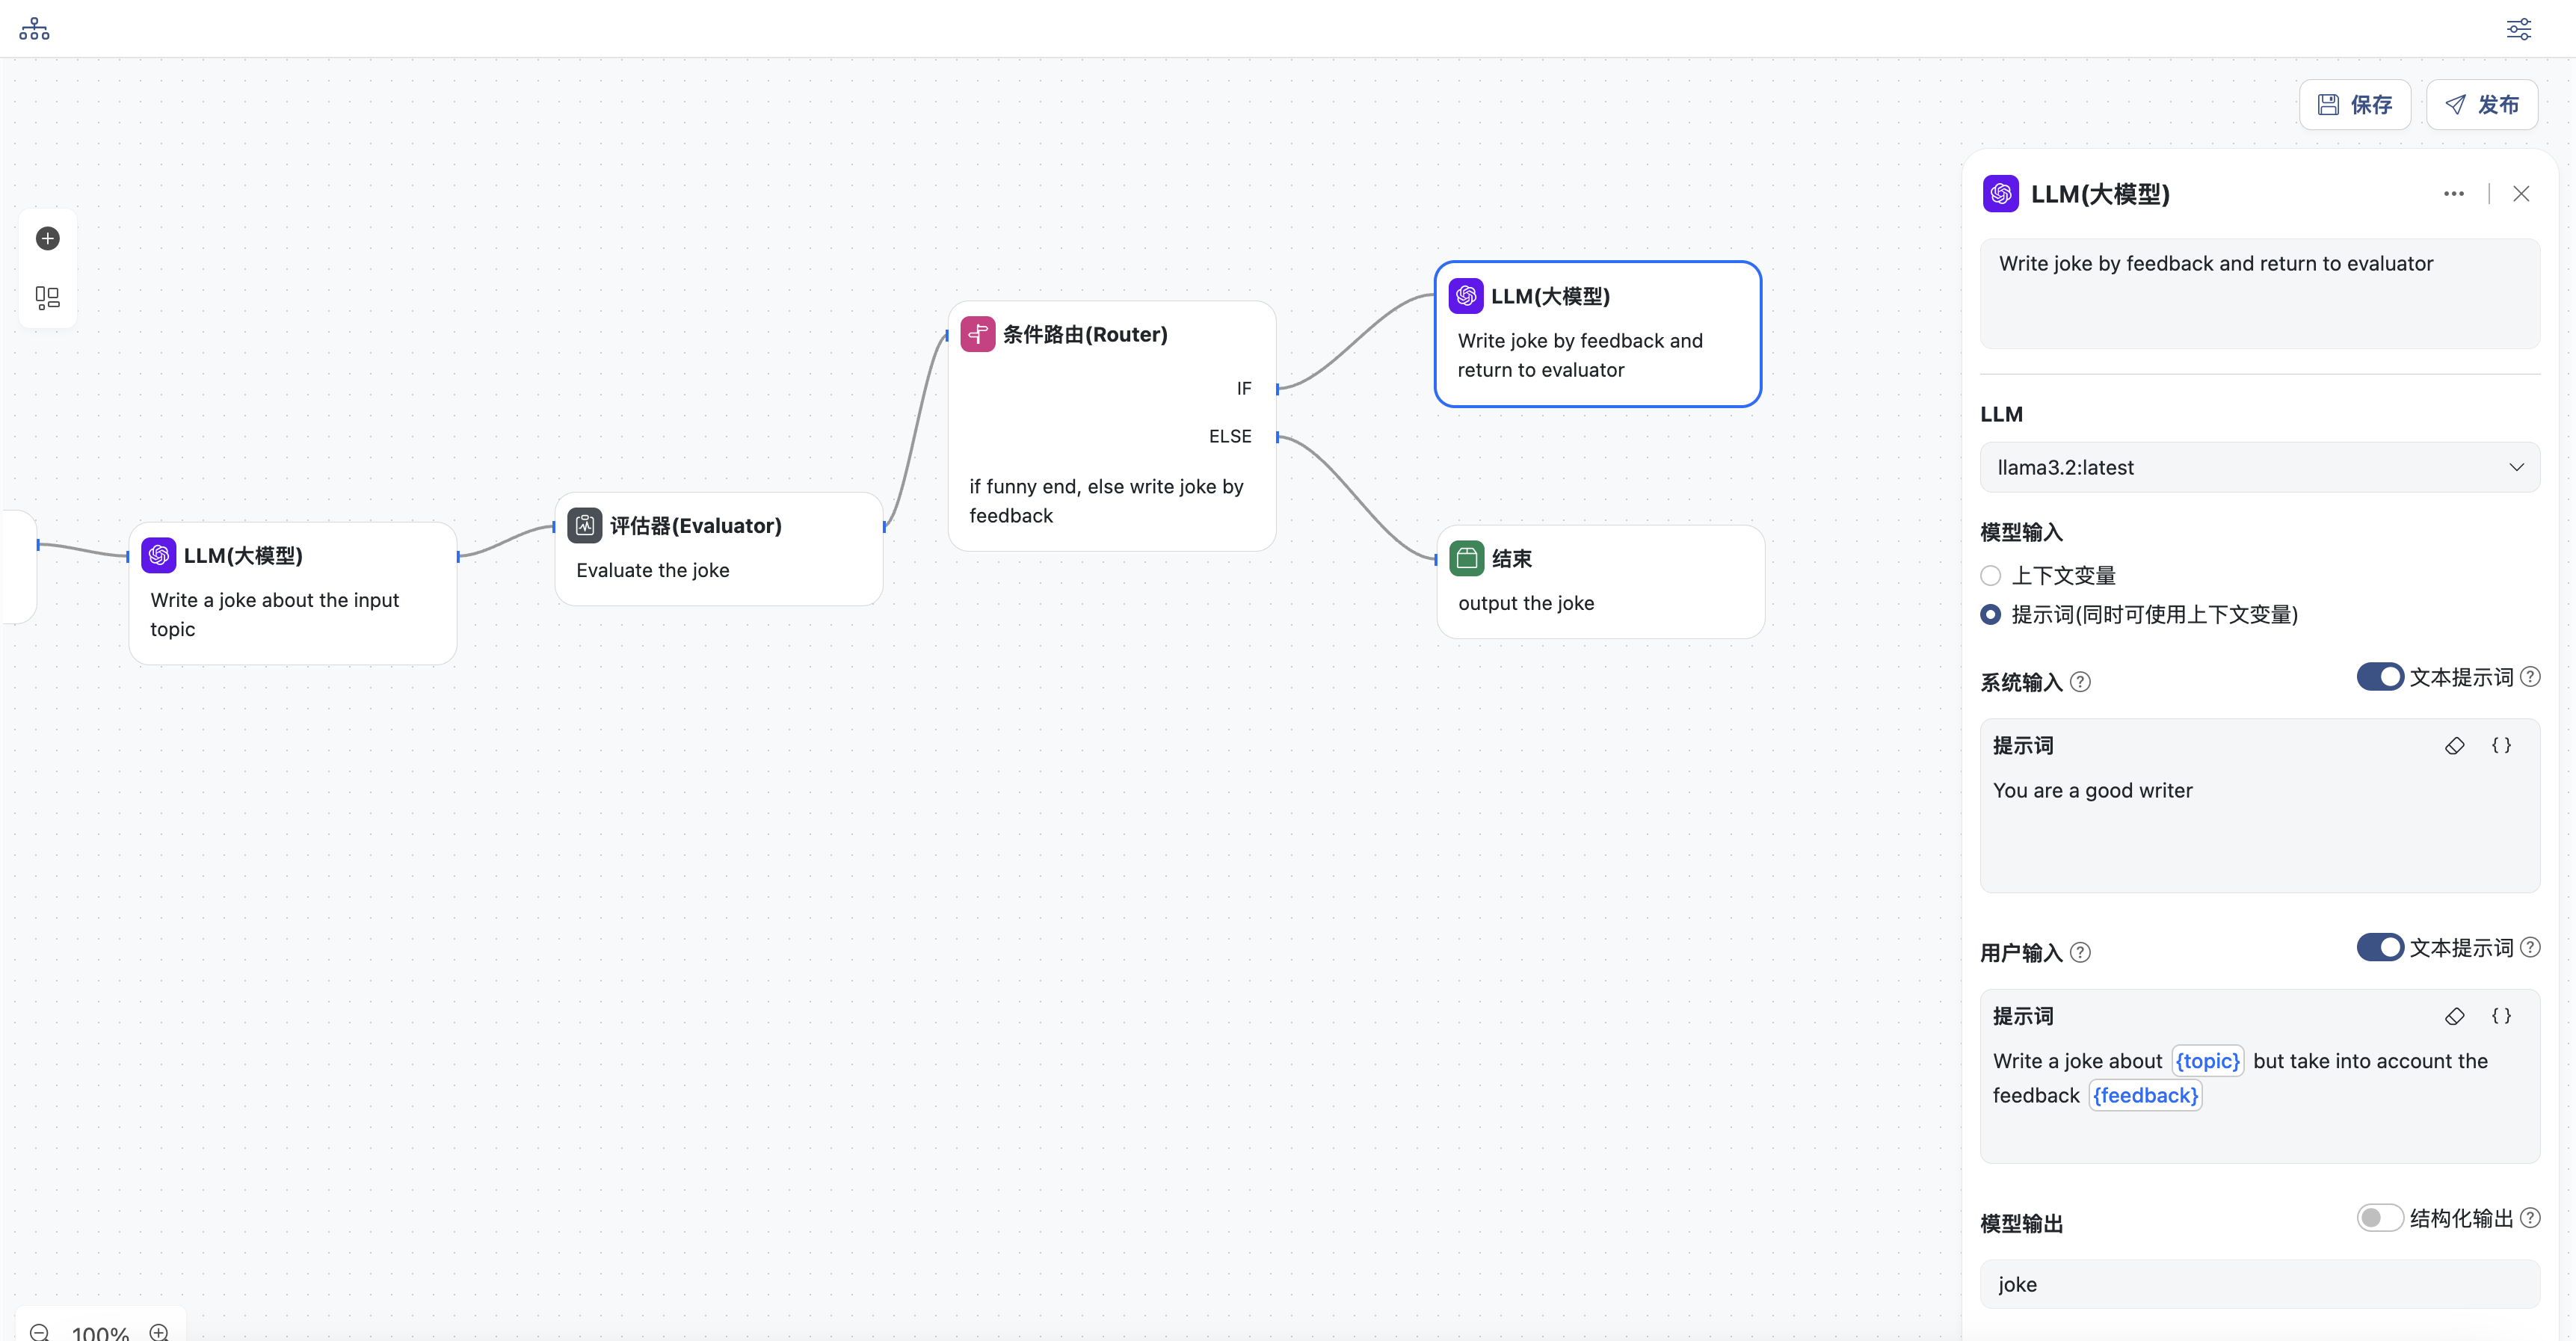Click help icon next to 系统输入
Screen dimensions: 2576x1341
click(x=2080, y=682)
